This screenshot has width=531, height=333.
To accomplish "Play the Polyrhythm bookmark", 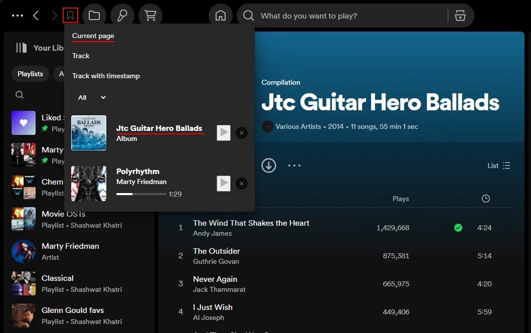I will [224, 184].
